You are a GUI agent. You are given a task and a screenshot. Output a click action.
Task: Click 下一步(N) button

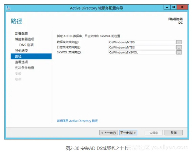[x=128, y=133]
